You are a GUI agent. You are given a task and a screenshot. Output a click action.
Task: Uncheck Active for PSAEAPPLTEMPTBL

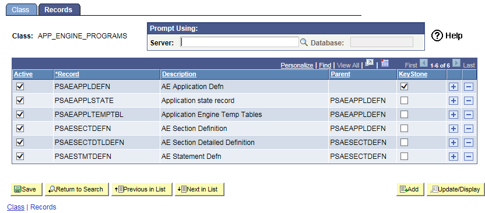click(x=20, y=115)
